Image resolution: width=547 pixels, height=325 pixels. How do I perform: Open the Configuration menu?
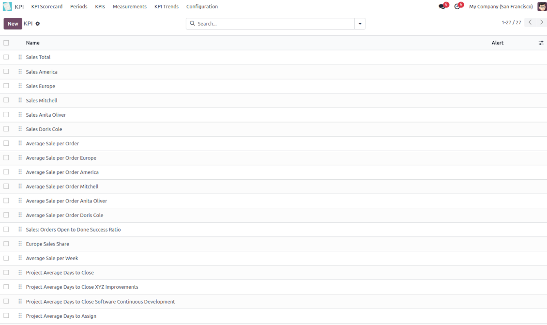click(202, 7)
